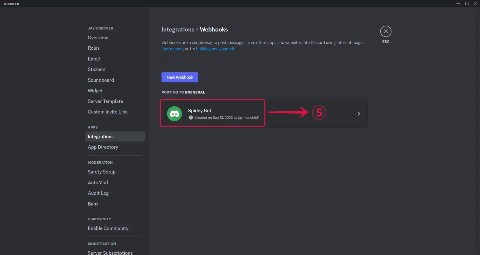Click the Spidey Bot webhook avatar
This screenshot has width=480, height=255.
174,114
